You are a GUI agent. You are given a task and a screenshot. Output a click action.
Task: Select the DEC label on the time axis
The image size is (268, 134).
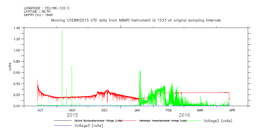pos(104,110)
